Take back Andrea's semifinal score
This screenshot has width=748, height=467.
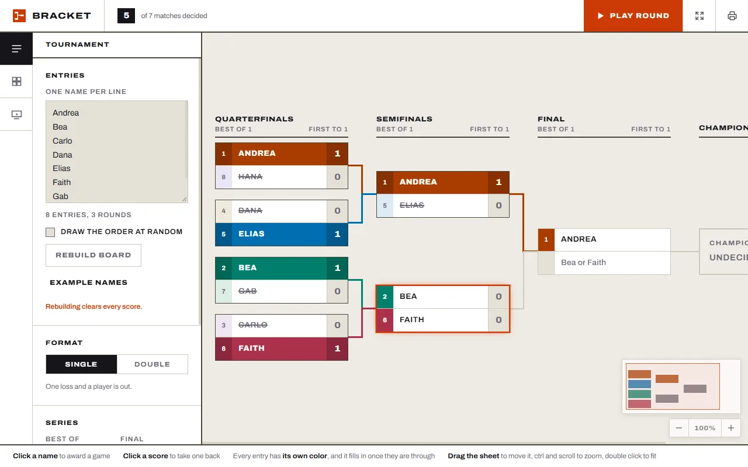click(498, 182)
